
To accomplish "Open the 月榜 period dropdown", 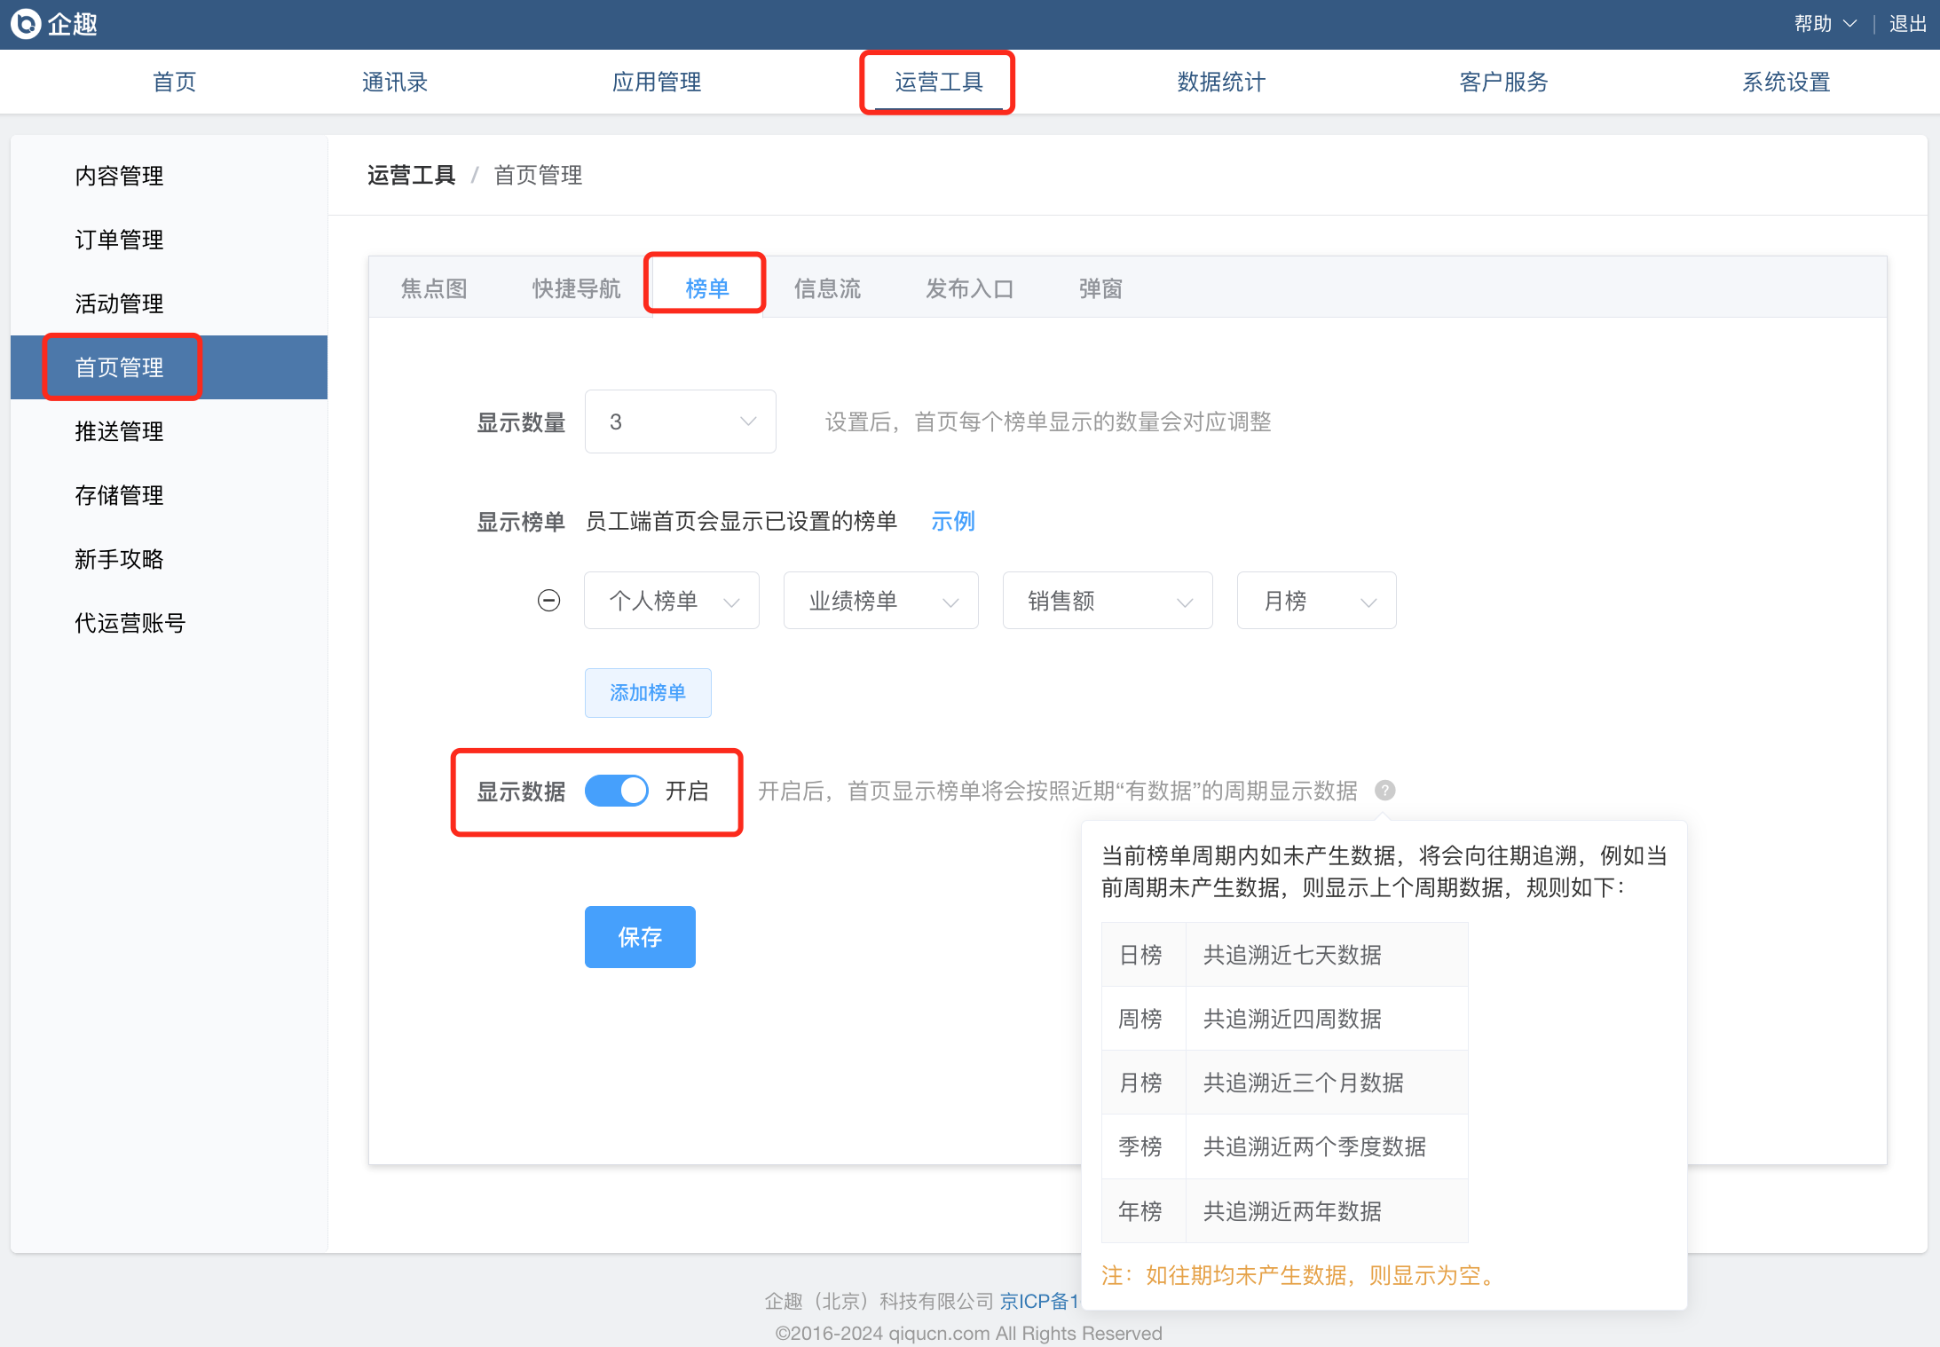I will 1316,601.
